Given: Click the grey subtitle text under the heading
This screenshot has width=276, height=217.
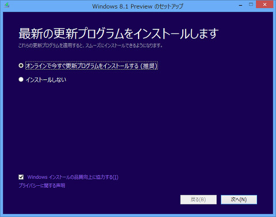Looking at the screenshot, I should (x=90, y=45).
